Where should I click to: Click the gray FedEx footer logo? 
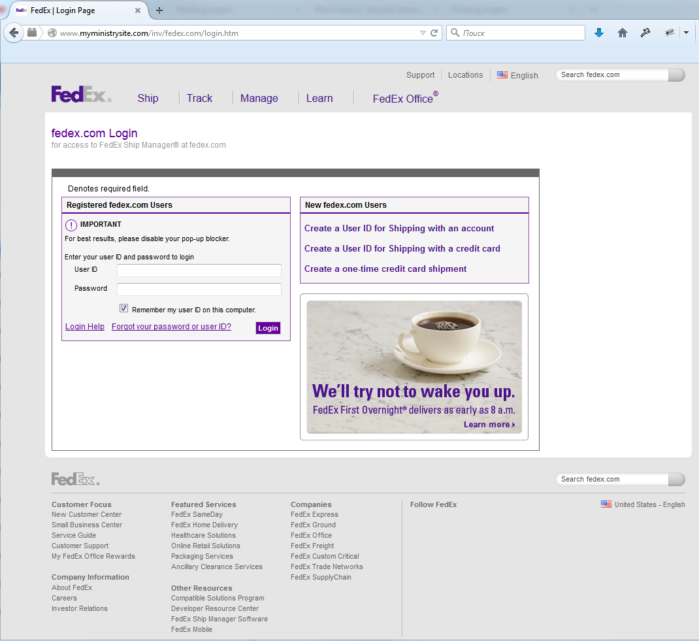point(75,479)
